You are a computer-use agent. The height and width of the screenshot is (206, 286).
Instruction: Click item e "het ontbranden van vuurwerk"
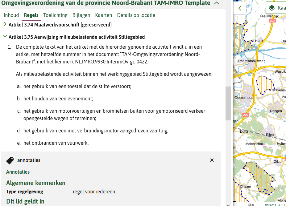click(56, 143)
